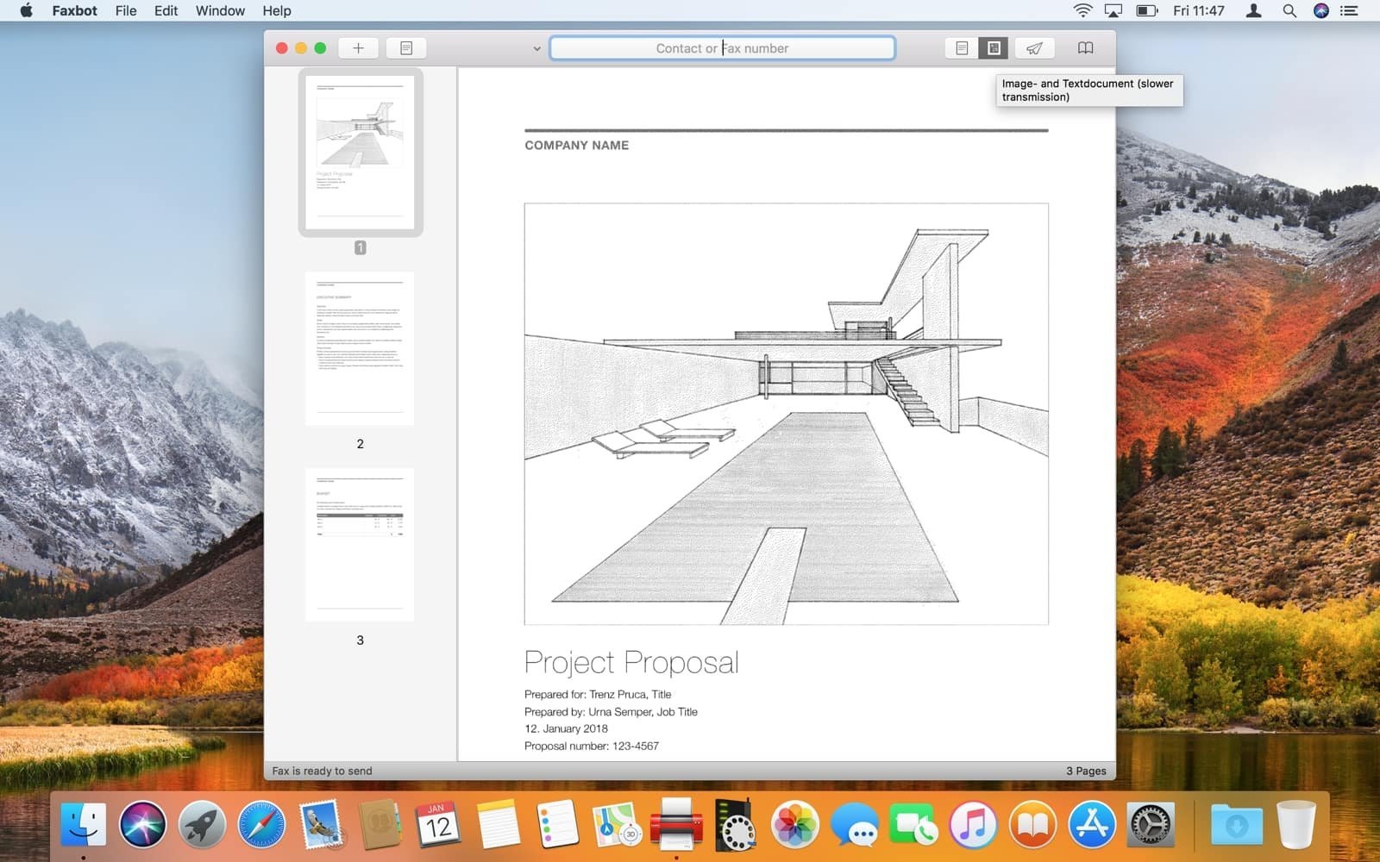
Task: Open Spotlight search in menu bar
Action: coord(1289,10)
